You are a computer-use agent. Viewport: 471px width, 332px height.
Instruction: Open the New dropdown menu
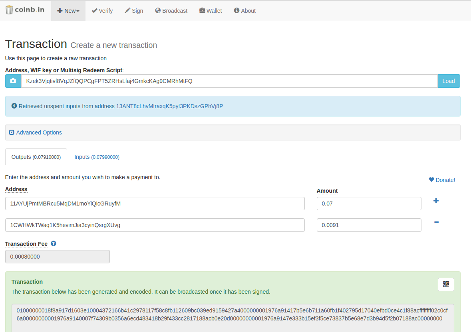pyautogui.click(x=68, y=11)
